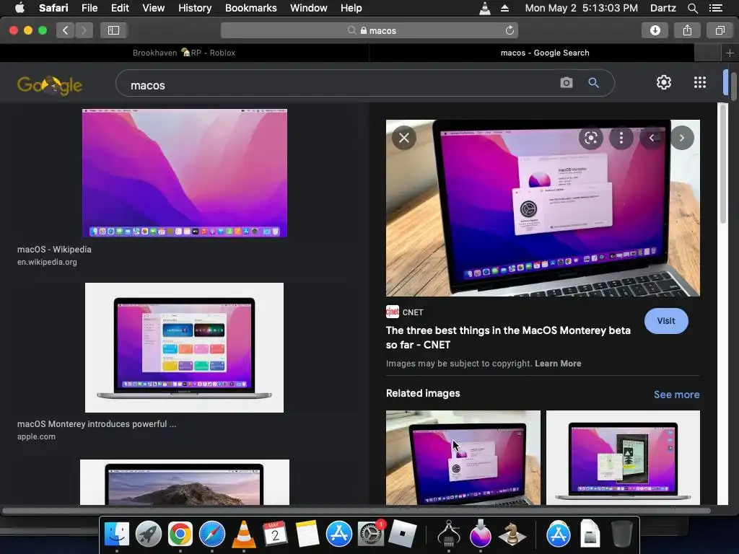The width and height of the screenshot is (739, 554).
Task: Click the Google doodle logo
Action: click(x=50, y=85)
